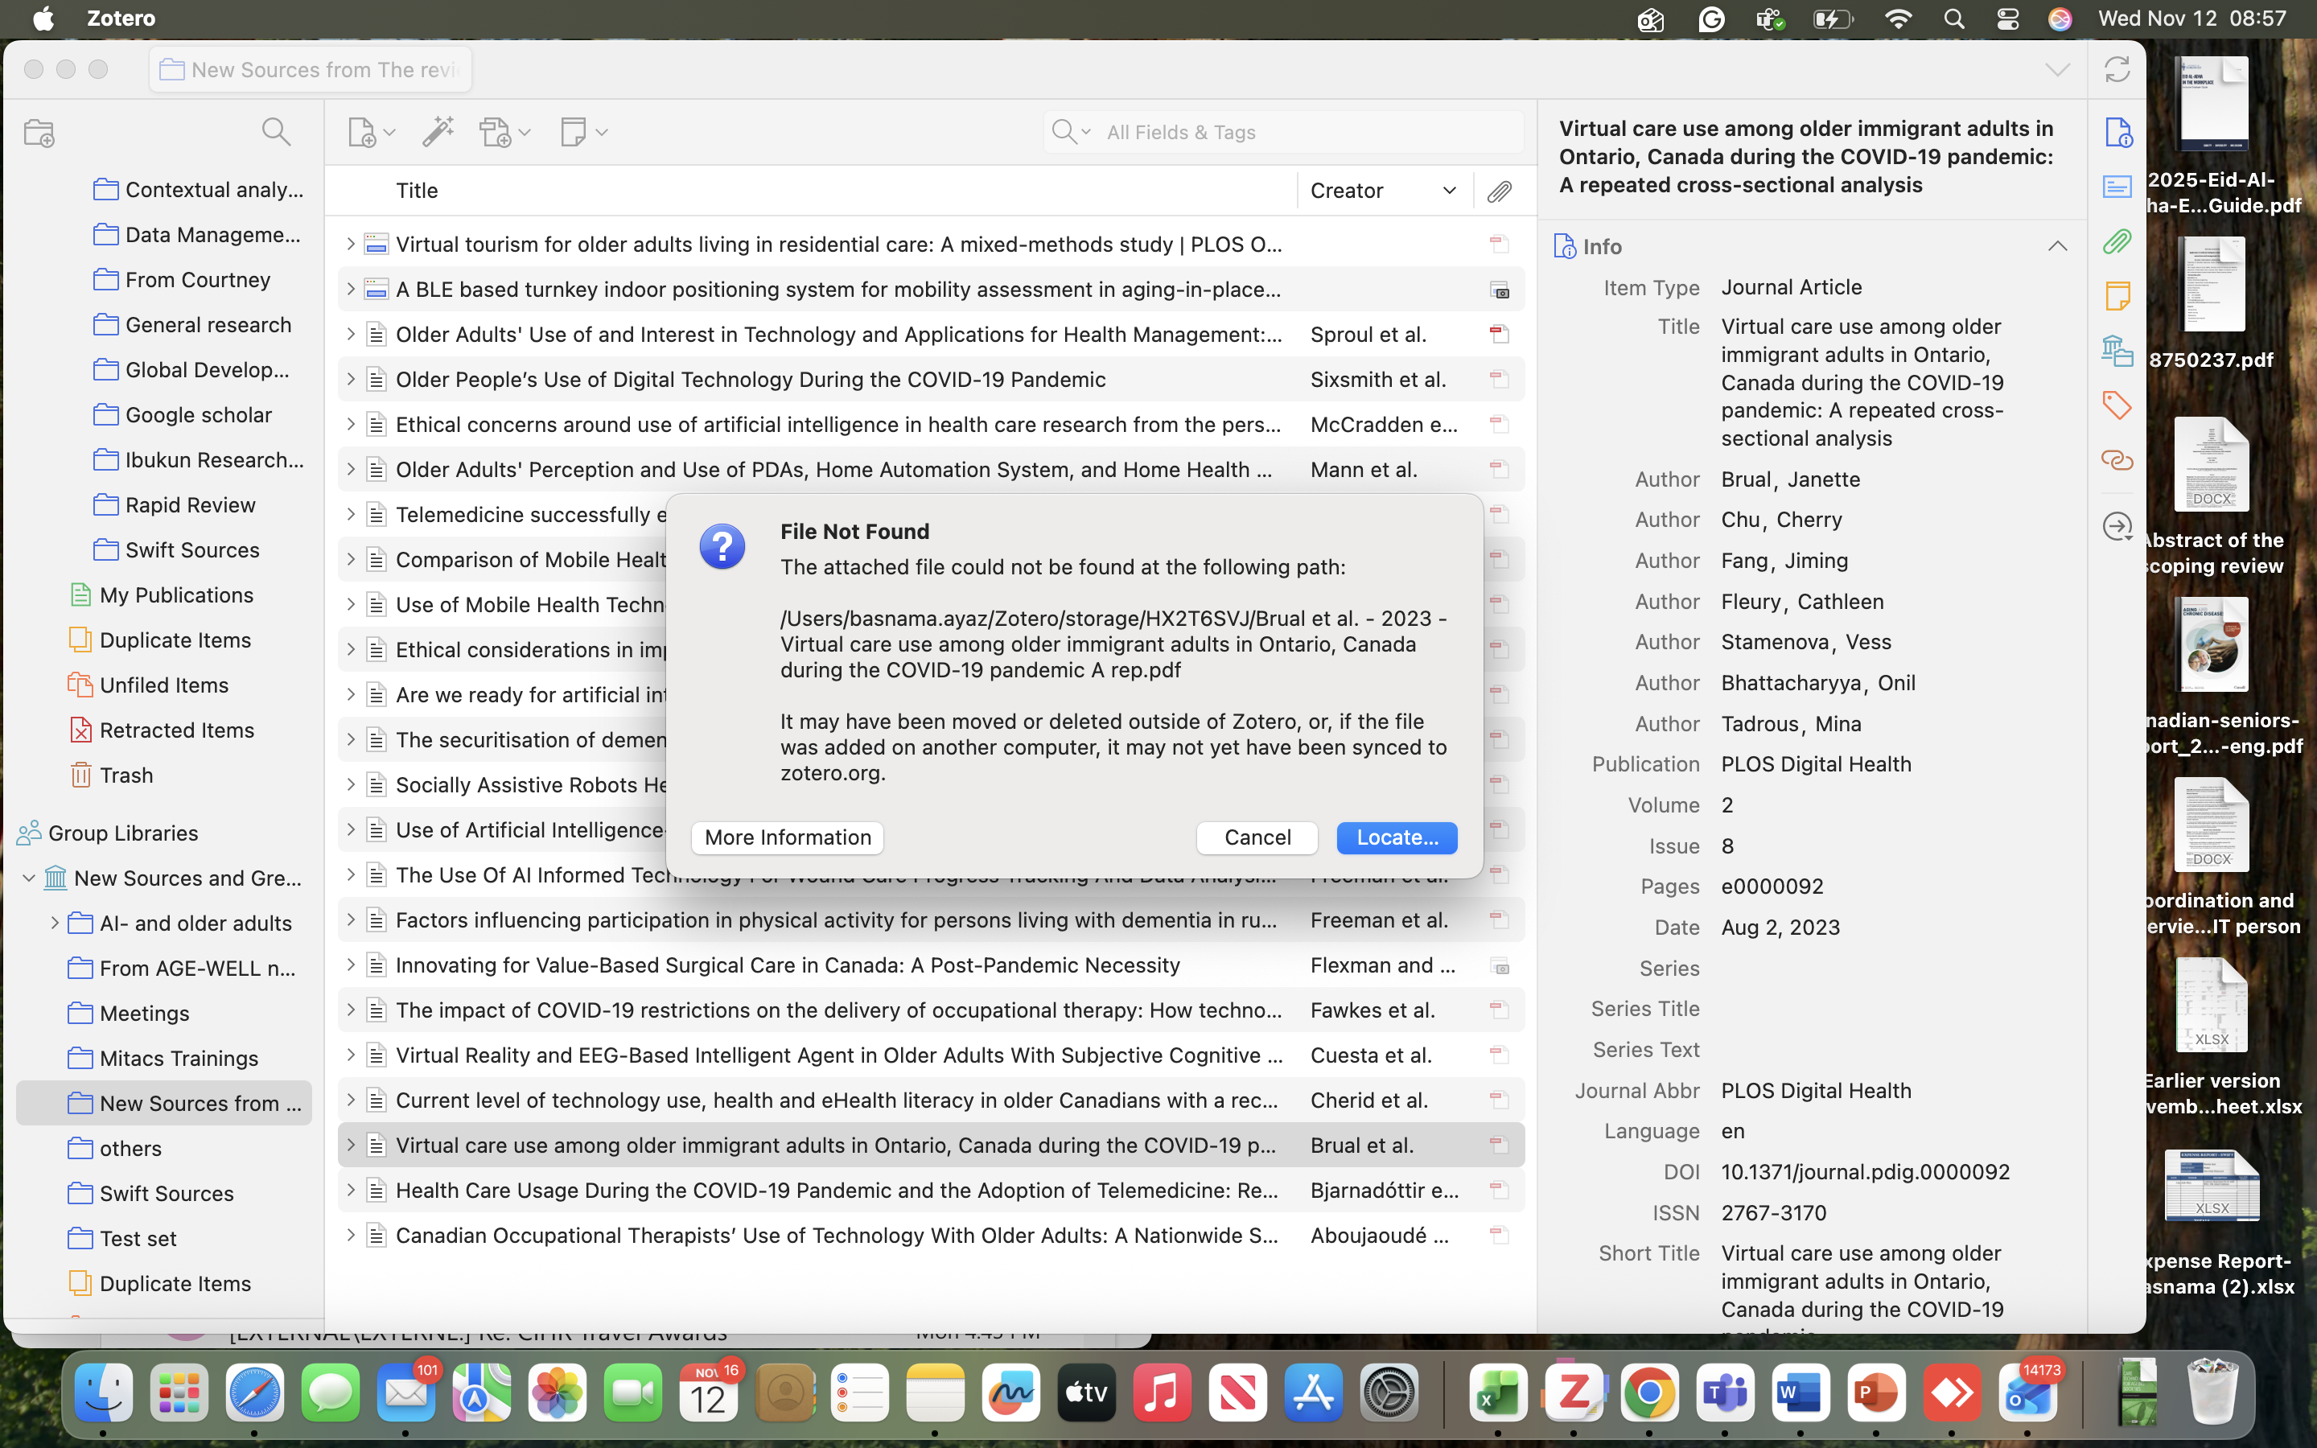Image resolution: width=2317 pixels, height=1448 pixels.
Task: Collapse the New Sources and Gre... group library
Action: (29, 878)
